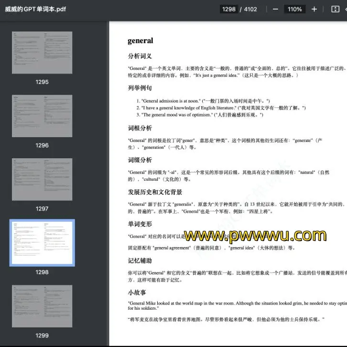Open thumbnail of page 1297
The height and width of the screenshot is (347, 347).
coord(42,179)
